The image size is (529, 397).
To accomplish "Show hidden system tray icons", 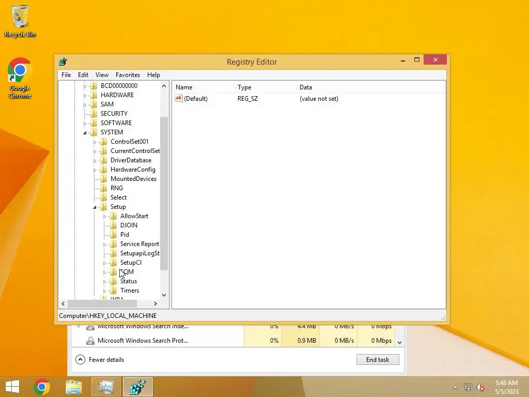I will [455, 387].
